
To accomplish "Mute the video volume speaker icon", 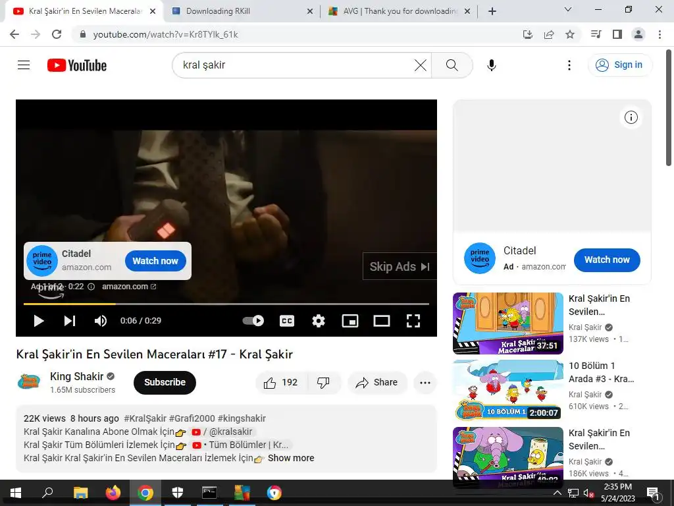I will pos(101,321).
